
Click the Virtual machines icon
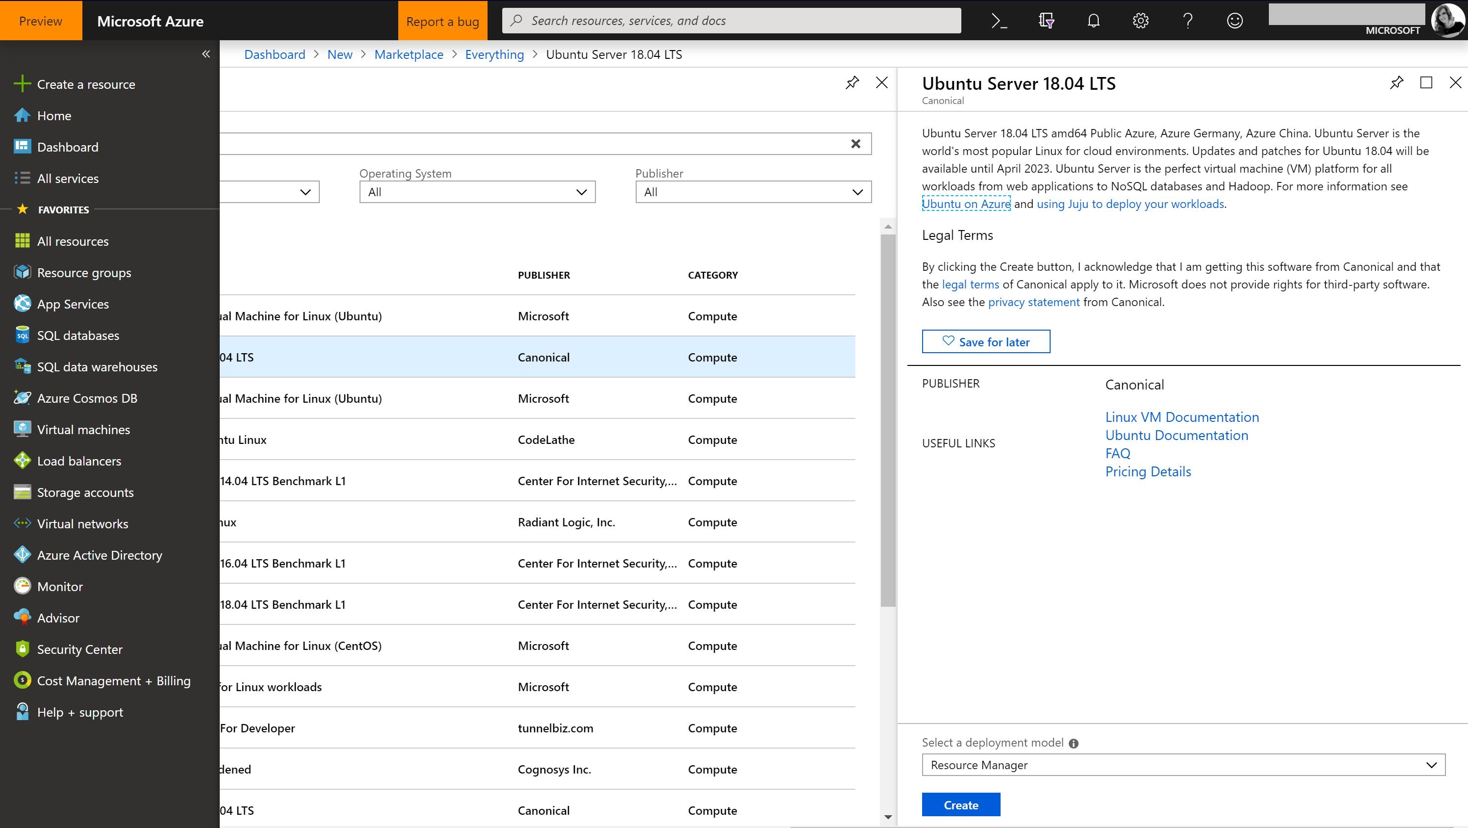(22, 429)
